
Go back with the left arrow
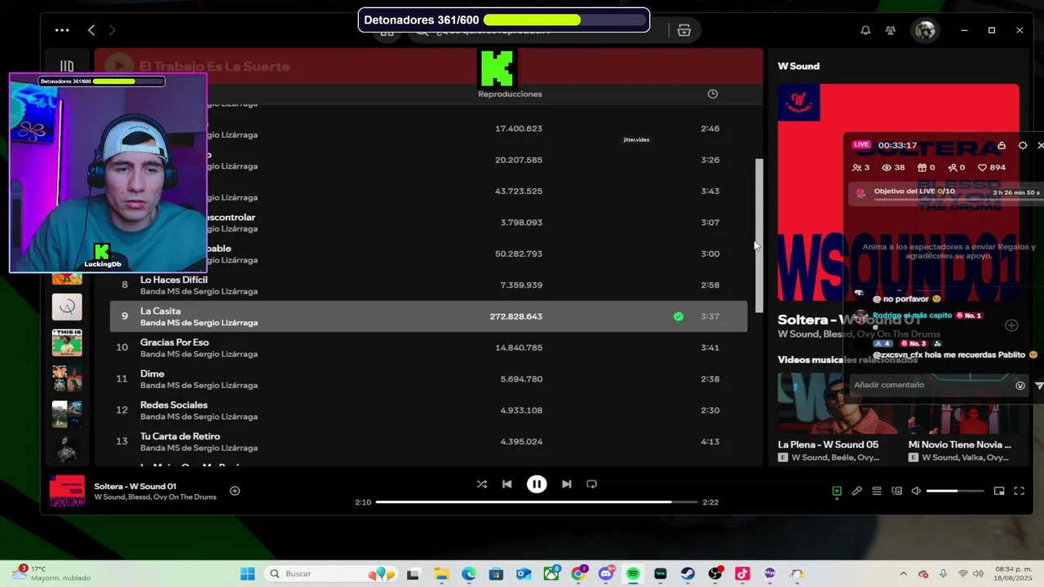click(91, 30)
